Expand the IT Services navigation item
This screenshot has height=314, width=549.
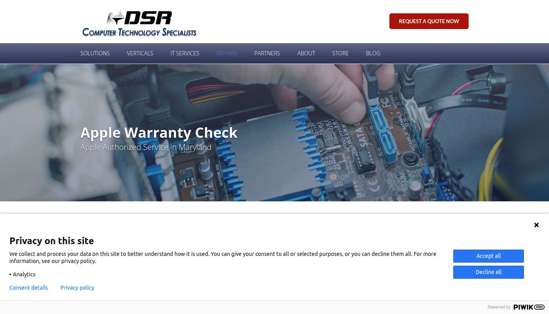(185, 53)
